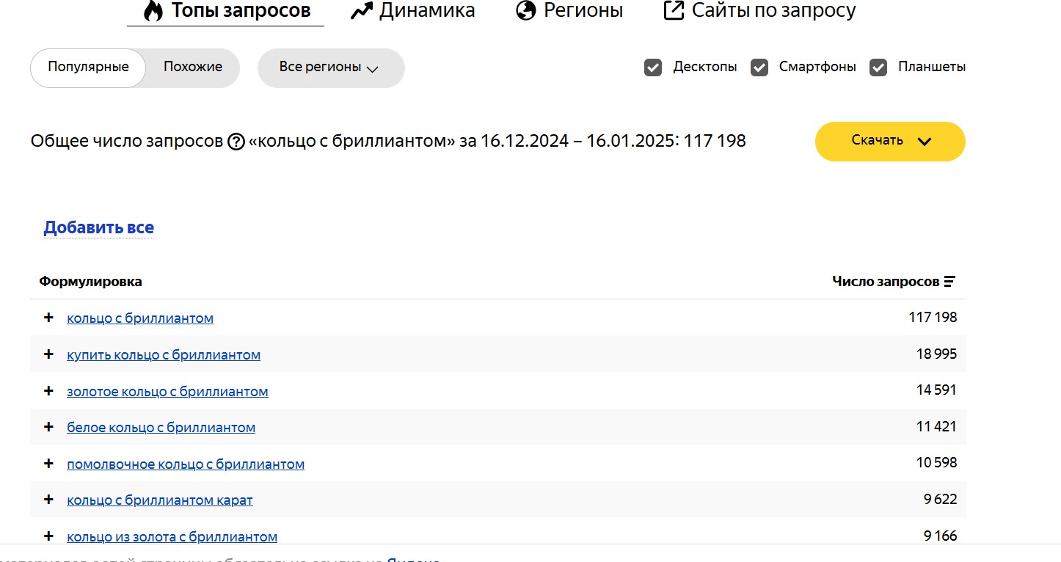
Task: Add 'кольцо с бриллиантом' via plus icon
Action: tap(48, 318)
